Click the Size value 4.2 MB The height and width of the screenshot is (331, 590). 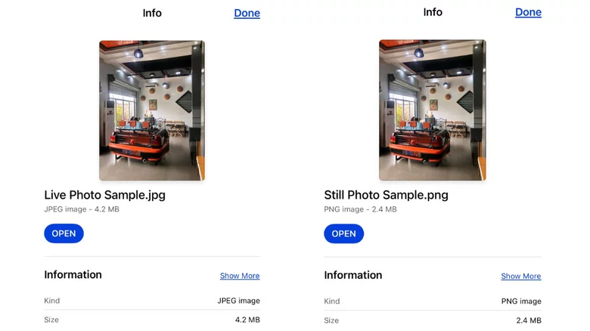click(x=247, y=320)
